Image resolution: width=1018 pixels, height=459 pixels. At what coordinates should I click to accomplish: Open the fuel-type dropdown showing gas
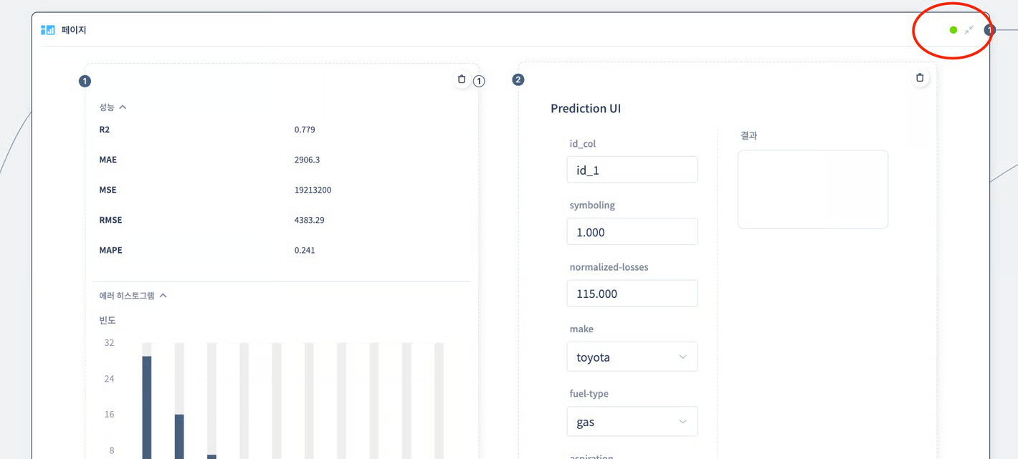click(x=632, y=422)
